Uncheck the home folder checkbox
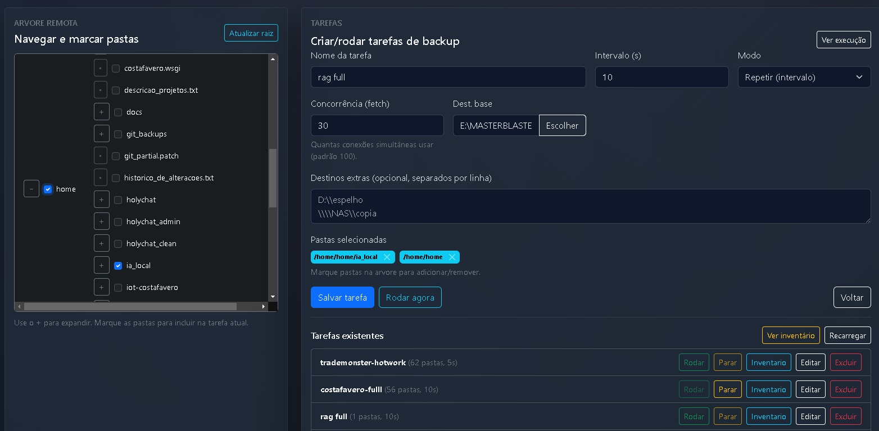Screen dimensions: 879x431 pyautogui.click(x=48, y=189)
